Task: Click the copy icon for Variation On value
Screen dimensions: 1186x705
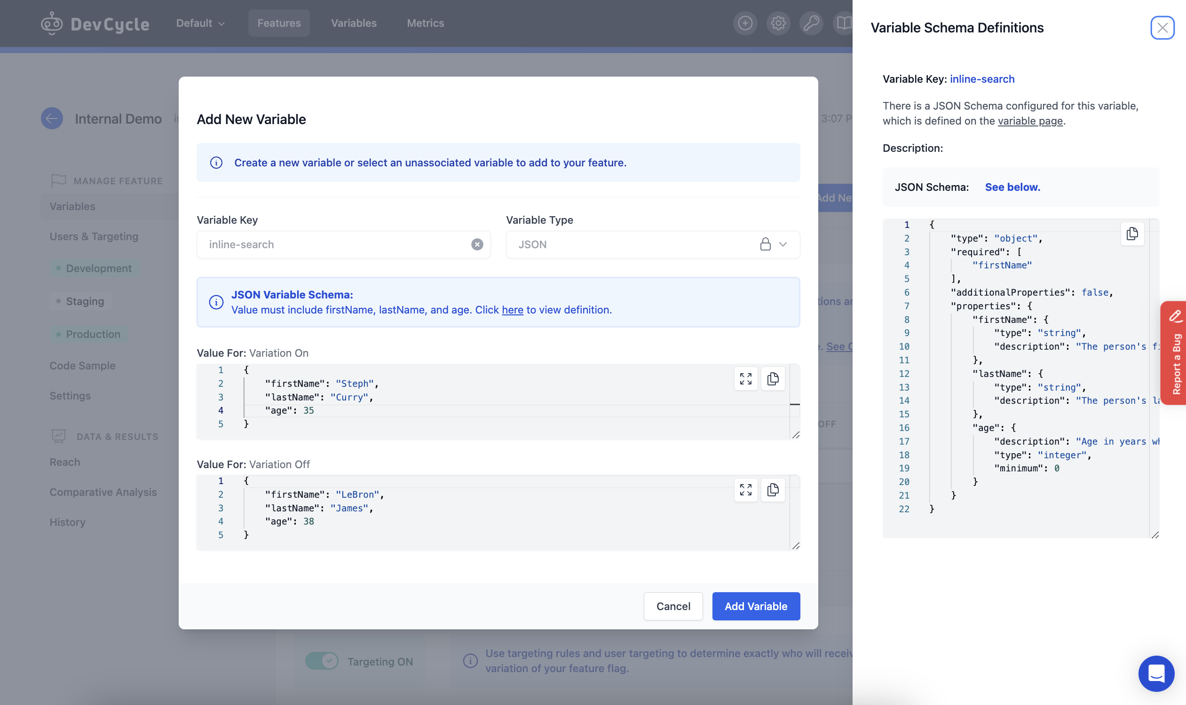Action: tap(772, 378)
